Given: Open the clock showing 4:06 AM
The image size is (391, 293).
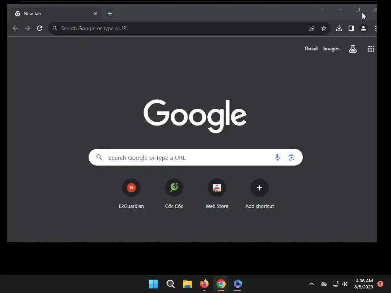Looking at the screenshot, I should point(364,284).
